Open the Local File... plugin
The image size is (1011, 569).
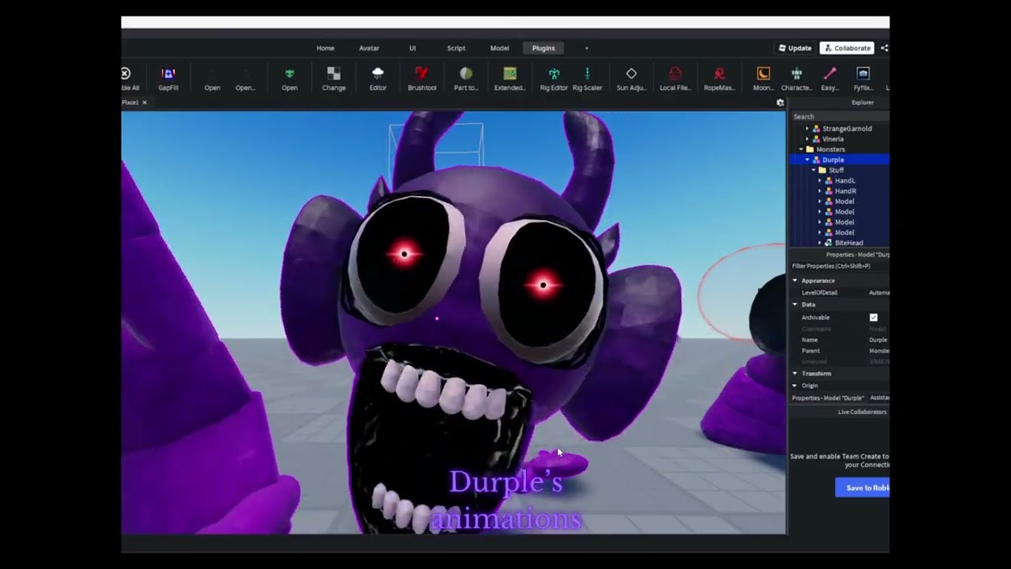tap(675, 79)
